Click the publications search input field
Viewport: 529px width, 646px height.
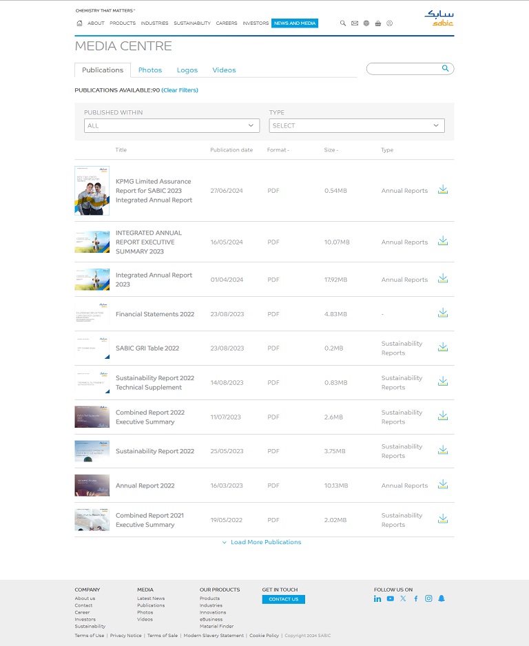point(405,69)
